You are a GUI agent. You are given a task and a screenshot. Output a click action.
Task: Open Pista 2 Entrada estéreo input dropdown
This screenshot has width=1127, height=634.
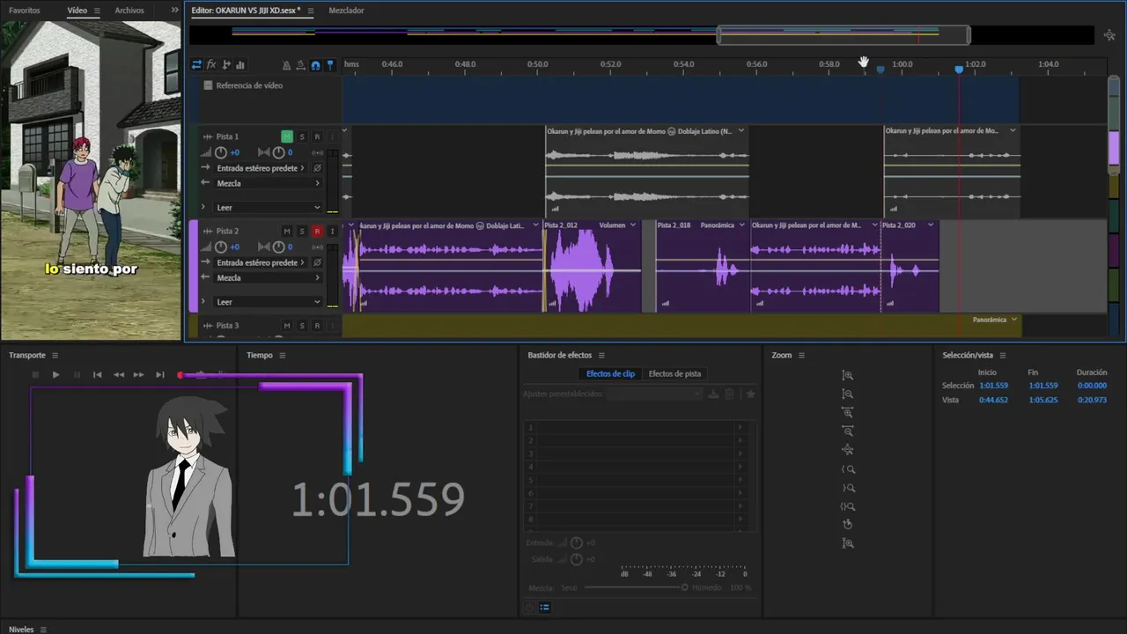click(261, 262)
